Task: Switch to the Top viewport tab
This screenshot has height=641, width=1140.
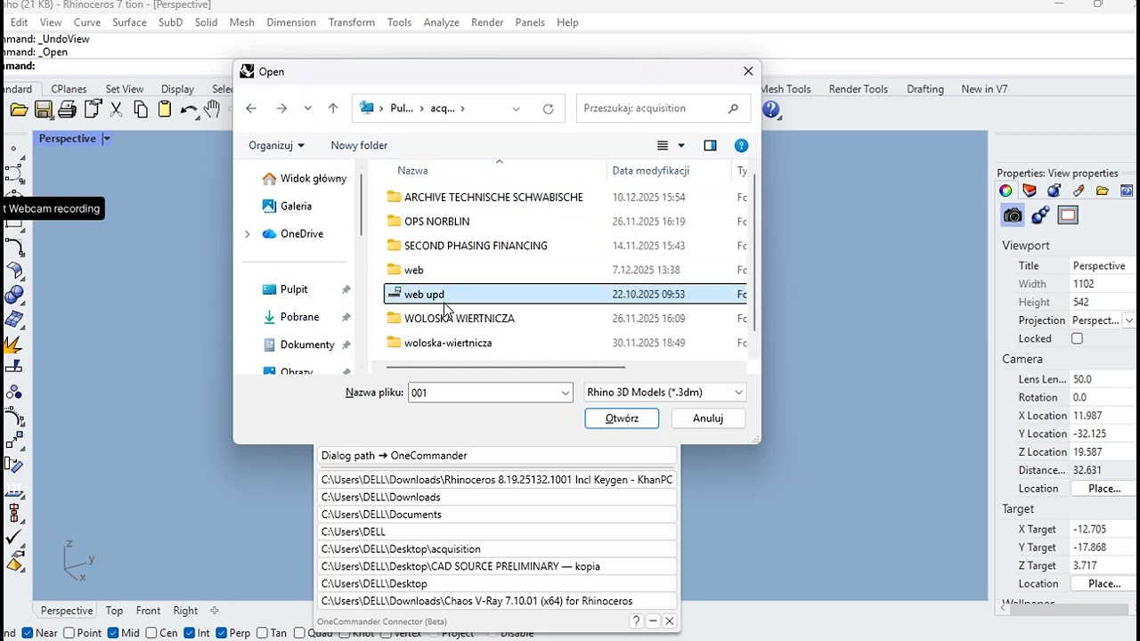Action: coord(114,611)
